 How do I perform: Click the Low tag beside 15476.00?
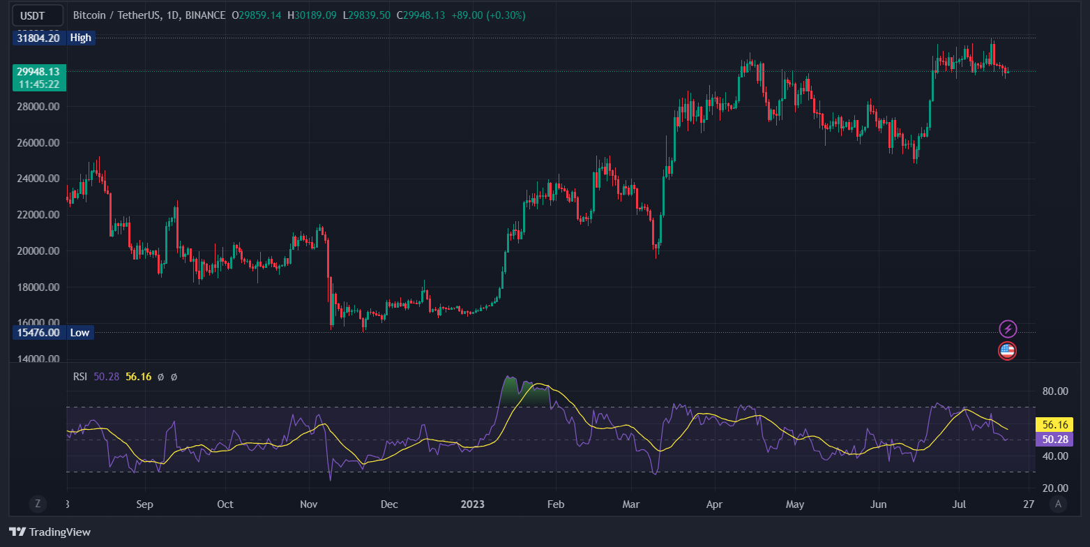(x=80, y=332)
